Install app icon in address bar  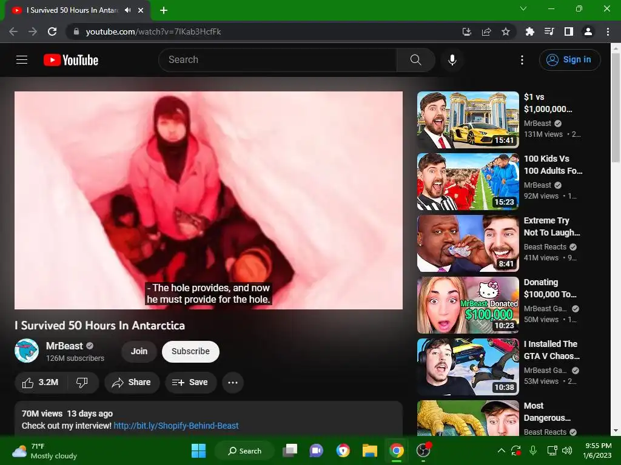[x=467, y=31]
